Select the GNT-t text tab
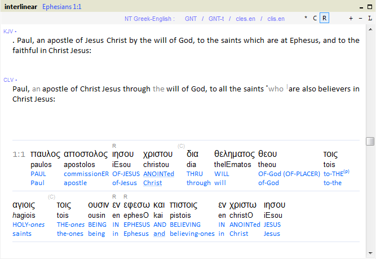 (216, 19)
